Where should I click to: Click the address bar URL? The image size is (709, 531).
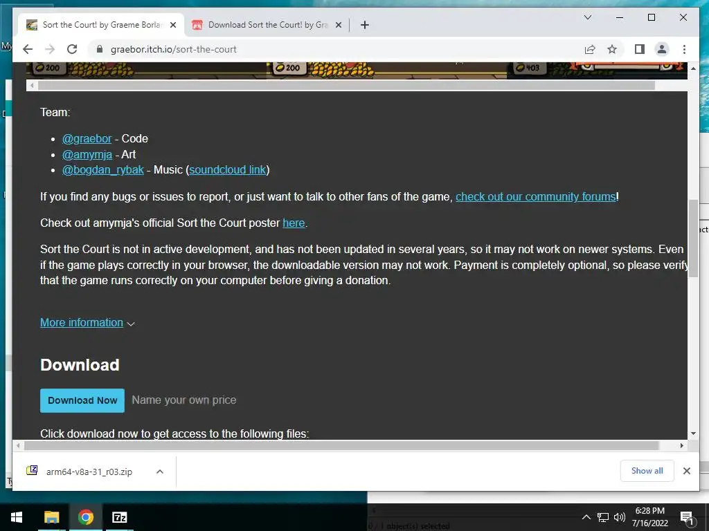174,49
